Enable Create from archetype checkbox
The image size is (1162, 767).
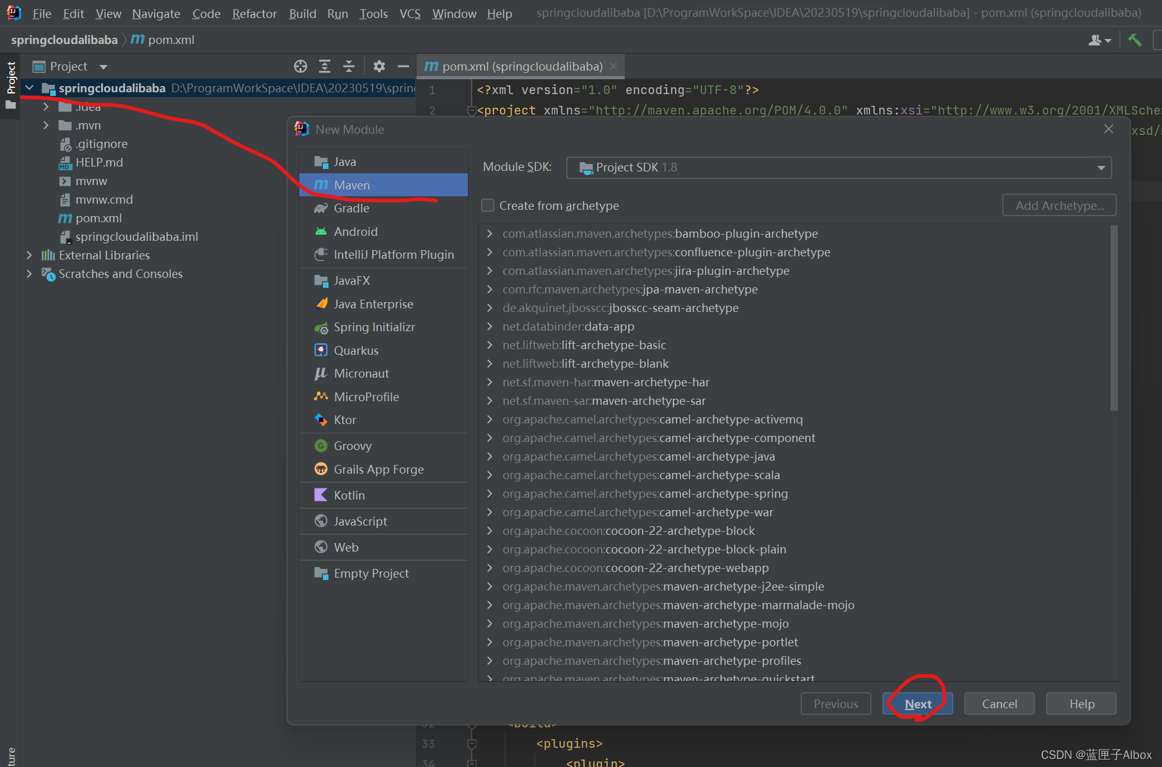488,206
